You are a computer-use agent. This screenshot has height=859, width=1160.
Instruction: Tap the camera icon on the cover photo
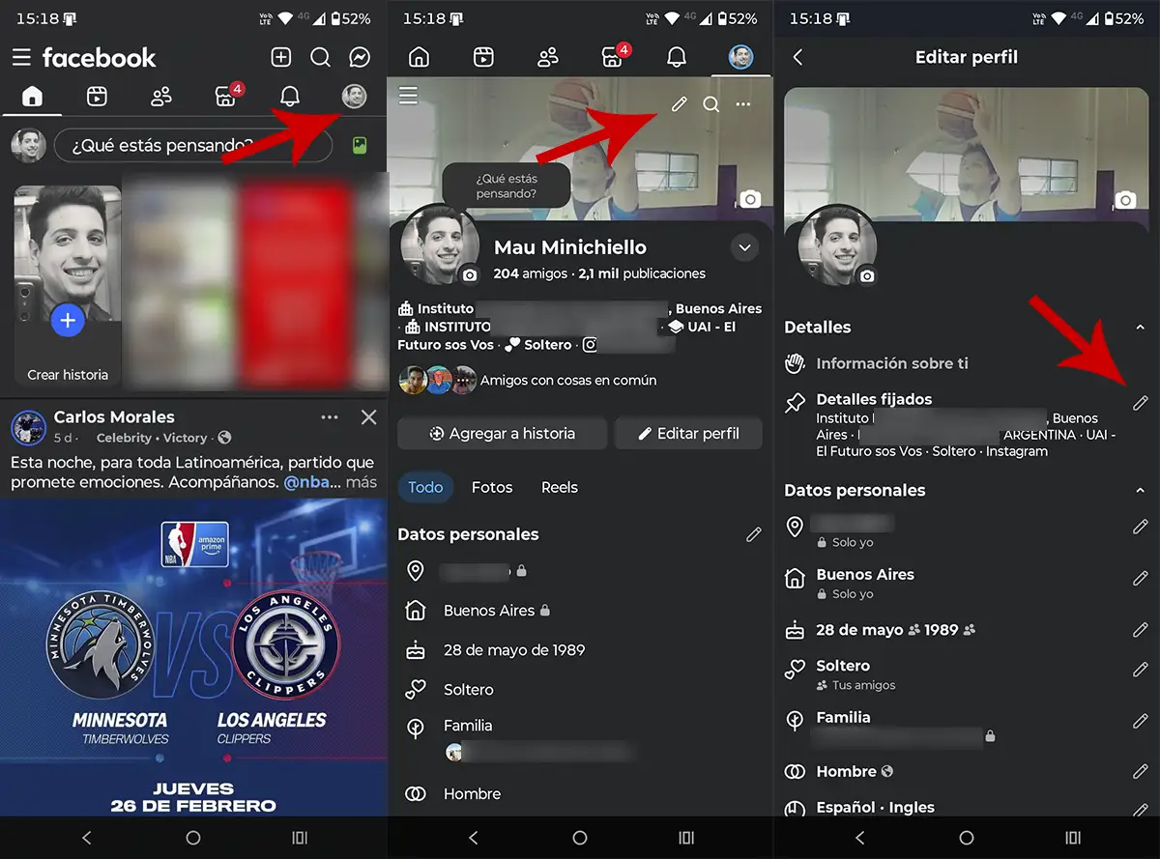[749, 199]
